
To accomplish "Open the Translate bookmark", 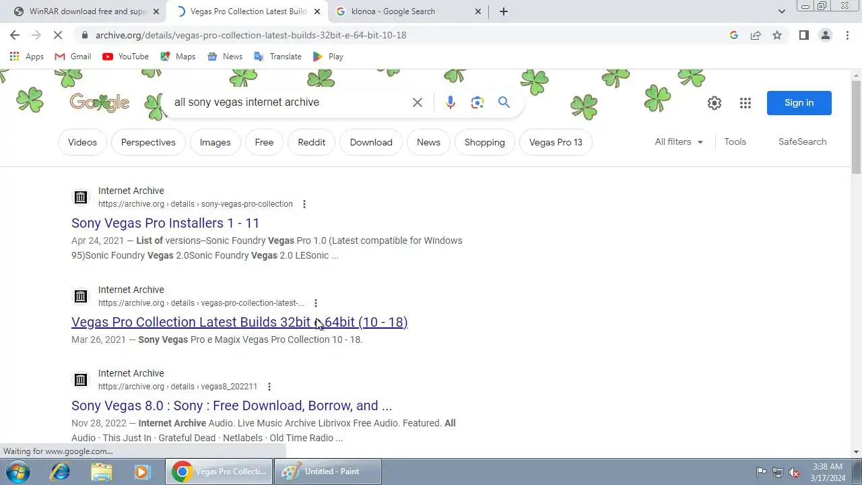I will (x=277, y=57).
